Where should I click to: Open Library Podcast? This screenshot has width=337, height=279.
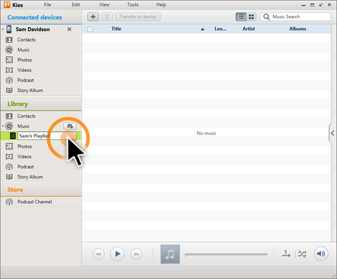[x=26, y=167]
